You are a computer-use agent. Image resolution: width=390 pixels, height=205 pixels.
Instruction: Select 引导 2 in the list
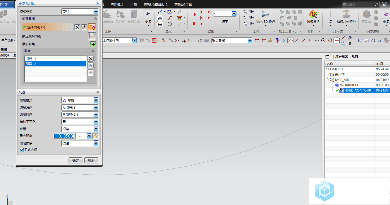click(x=55, y=64)
